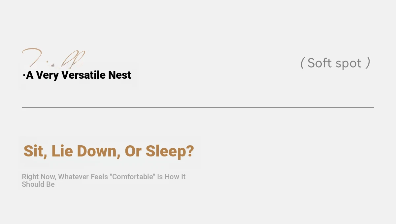Click the bullet dot before the heading
The image size is (396, 224).
(24, 76)
